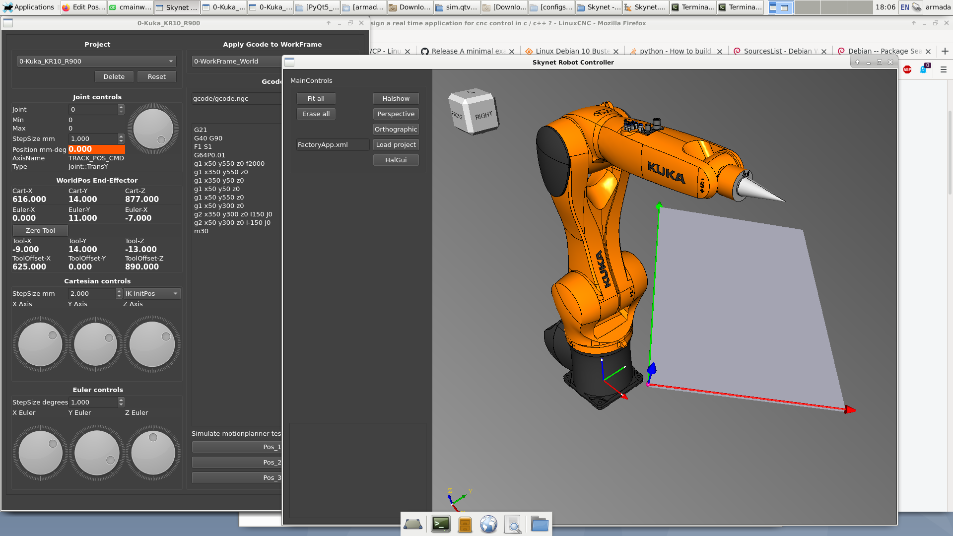Click the Z Euler dial

point(153,453)
